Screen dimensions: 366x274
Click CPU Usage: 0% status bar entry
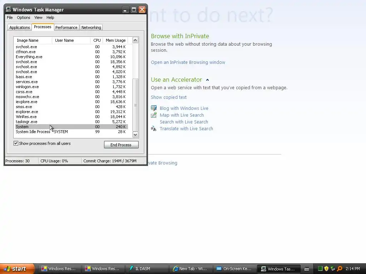pyautogui.click(x=54, y=161)
